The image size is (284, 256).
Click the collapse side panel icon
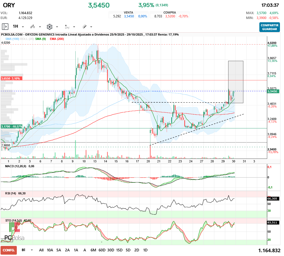click(x=5, y=27)
